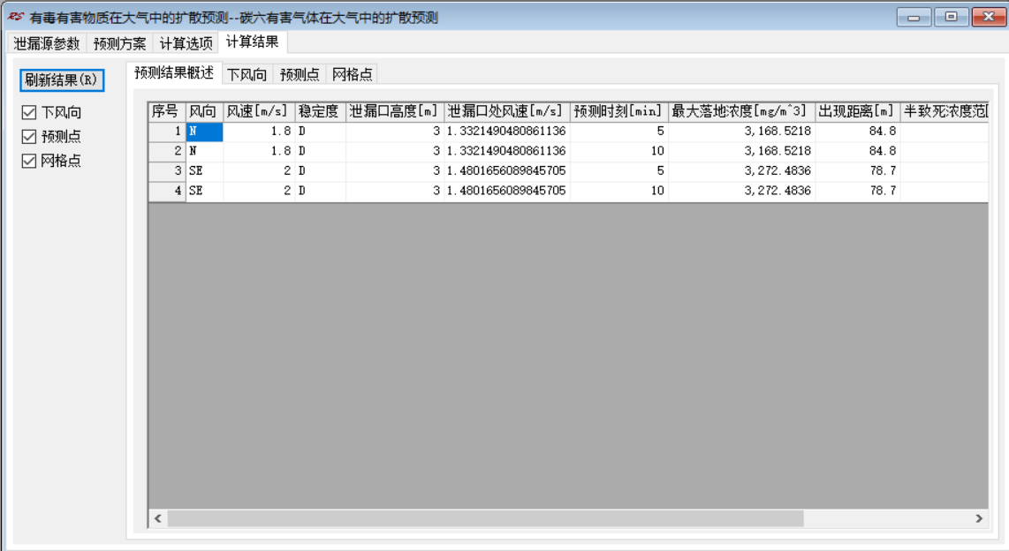Open the 下风向 sub-tab
1009x551 pixels.
point(247,74)
